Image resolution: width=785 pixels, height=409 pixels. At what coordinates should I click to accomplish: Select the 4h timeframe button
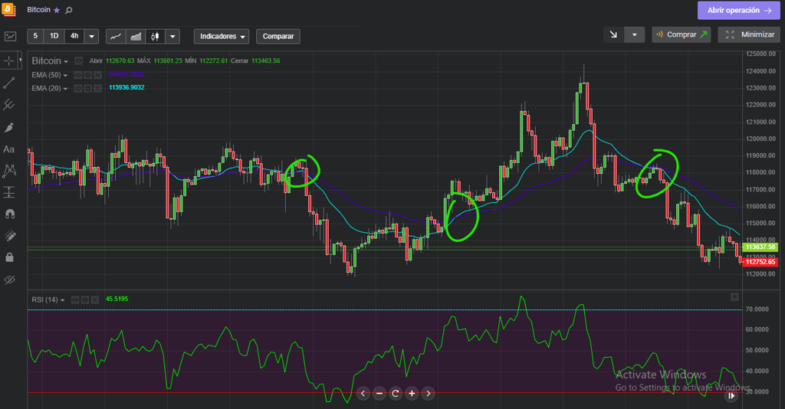click(74, 36)
